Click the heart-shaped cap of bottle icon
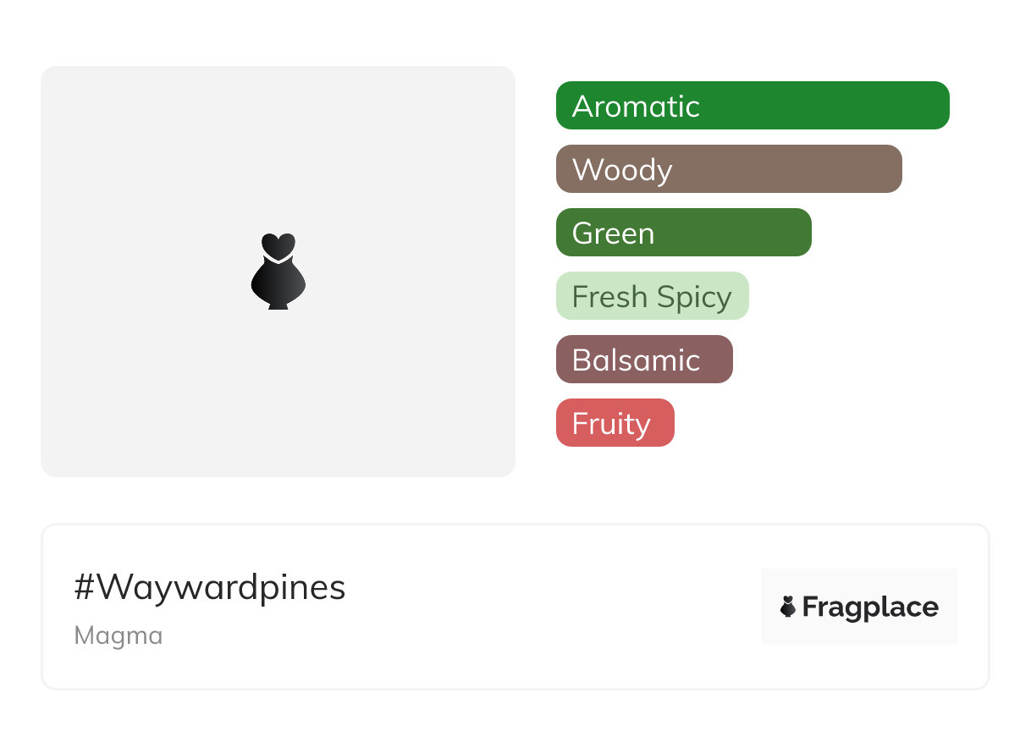The width and height of the screenshot is (1031, 731). click(x=278, y=245)
